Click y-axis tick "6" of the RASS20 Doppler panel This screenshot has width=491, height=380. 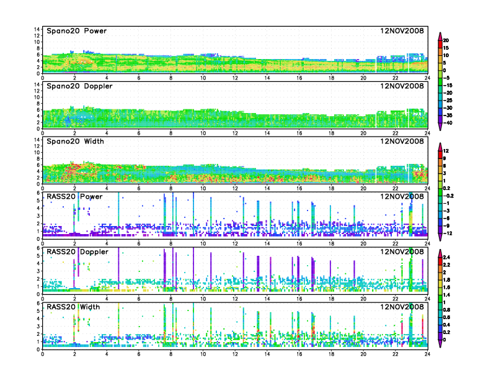click(x=38, y=248)
